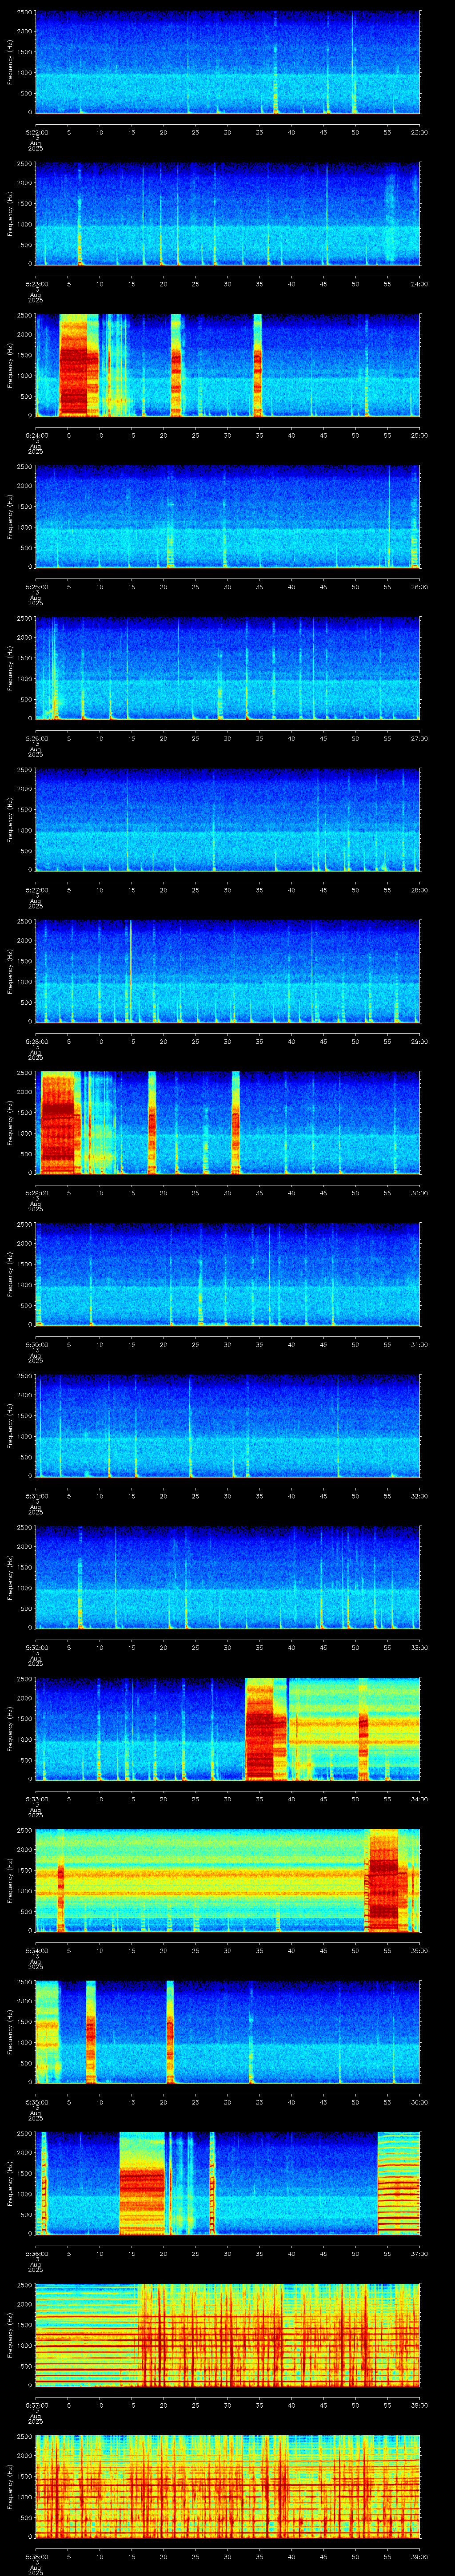Click the '29:00' end time label
The image size is (455, 2576).
click(419, 1041)
